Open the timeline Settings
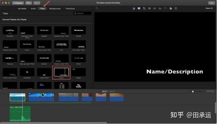The width and height of the screenshot is (217, 124). 210,91
